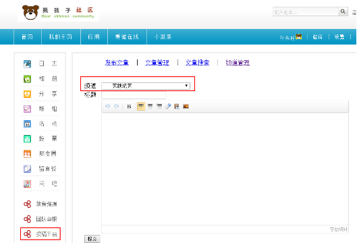Open the 应用 navigation tab

(x=94, y=36)
